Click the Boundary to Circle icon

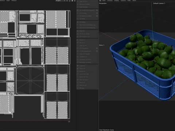click(x=78, y=59)
